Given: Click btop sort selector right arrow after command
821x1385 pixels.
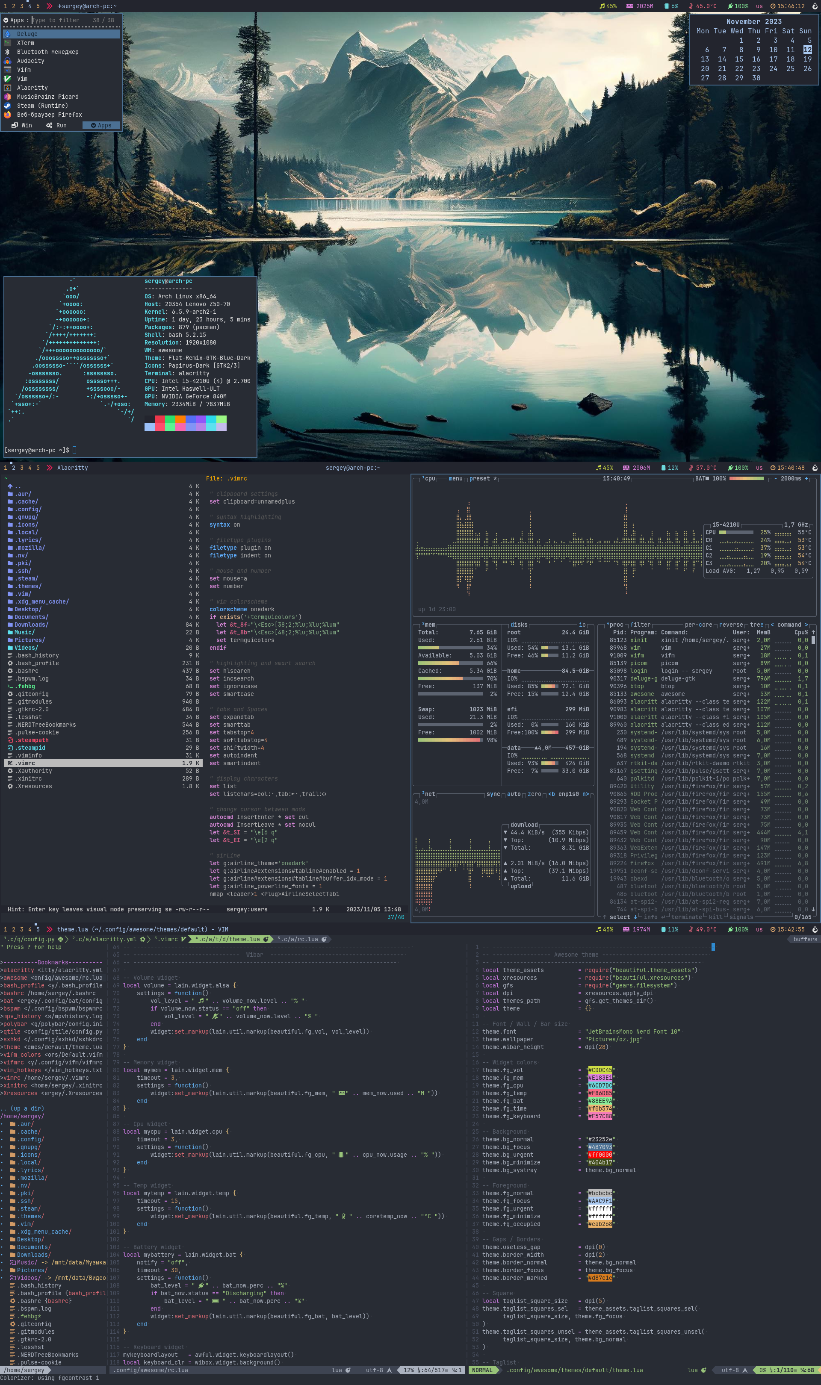Looking at the screenshot, I should (806, 625).
